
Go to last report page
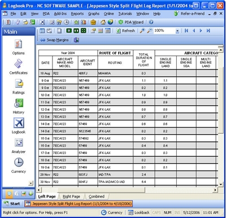tap(208, 30)
